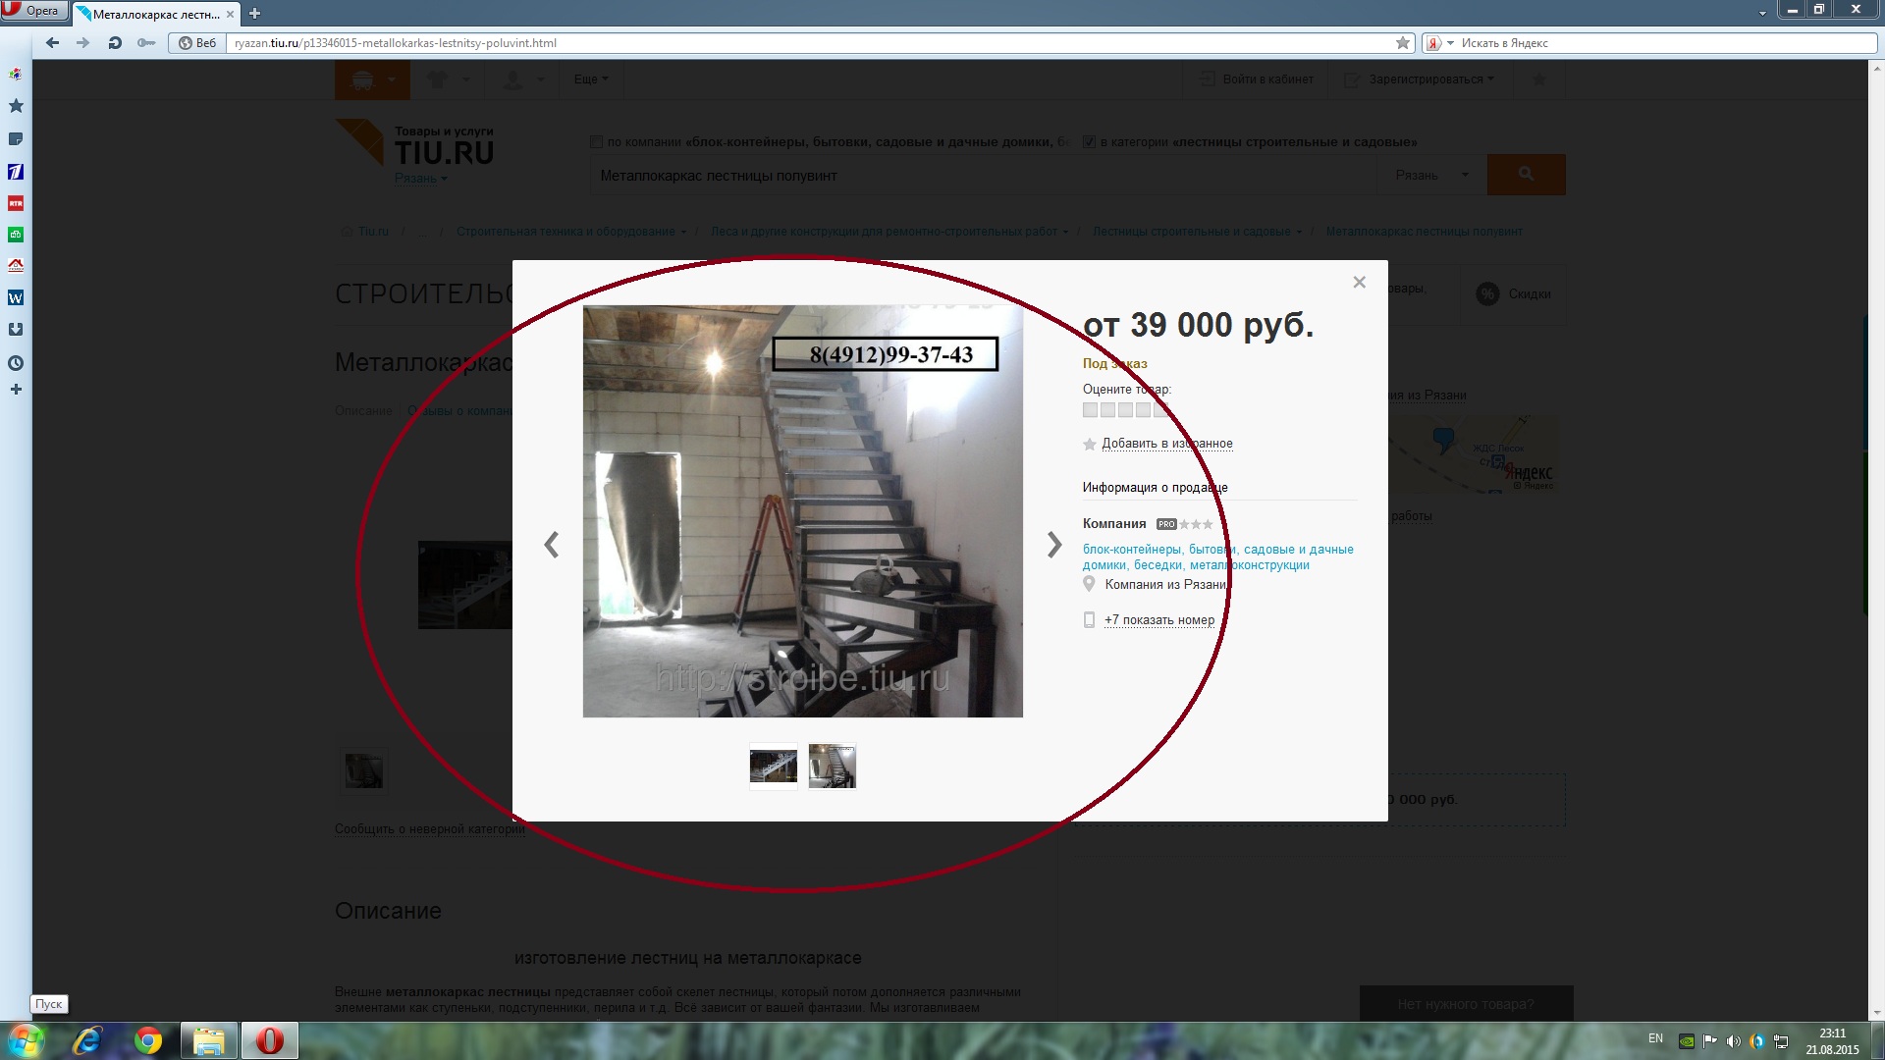Viewport: 1885px width, 1060px height.
Task: Click "Строительная техника и оборудование" breadcrumb
Action: 565,233
